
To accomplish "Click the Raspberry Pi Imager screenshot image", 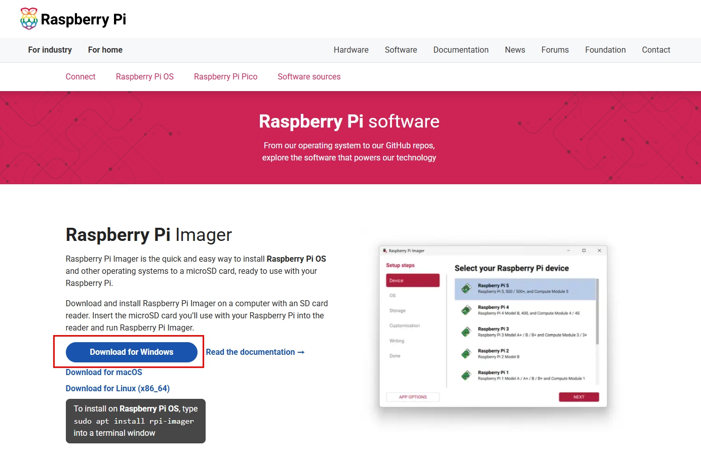I will [x=493, y=326].
